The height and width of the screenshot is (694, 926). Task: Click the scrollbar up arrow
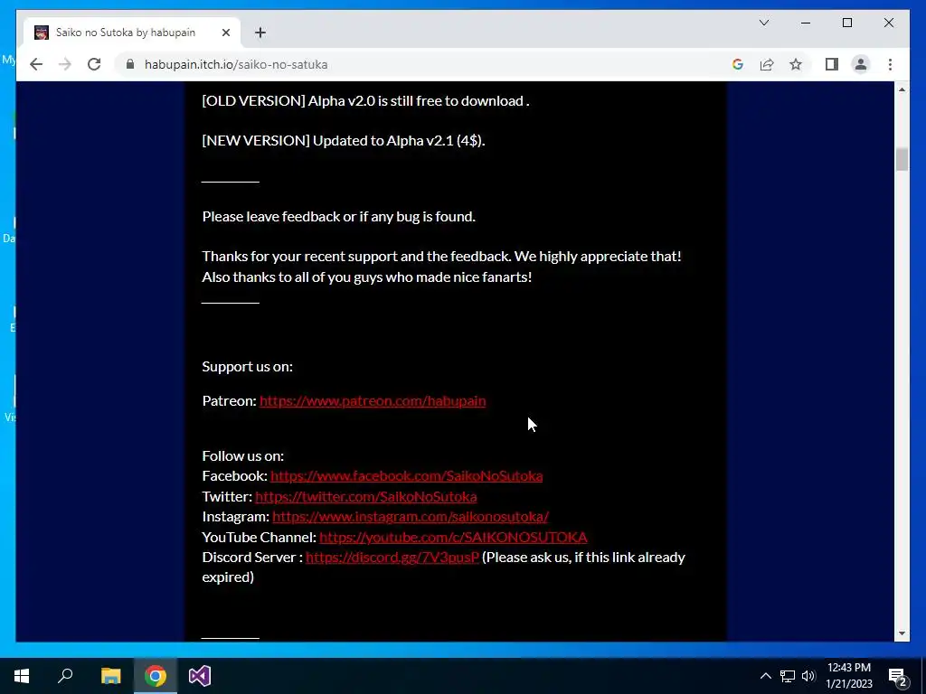point(902,89)
